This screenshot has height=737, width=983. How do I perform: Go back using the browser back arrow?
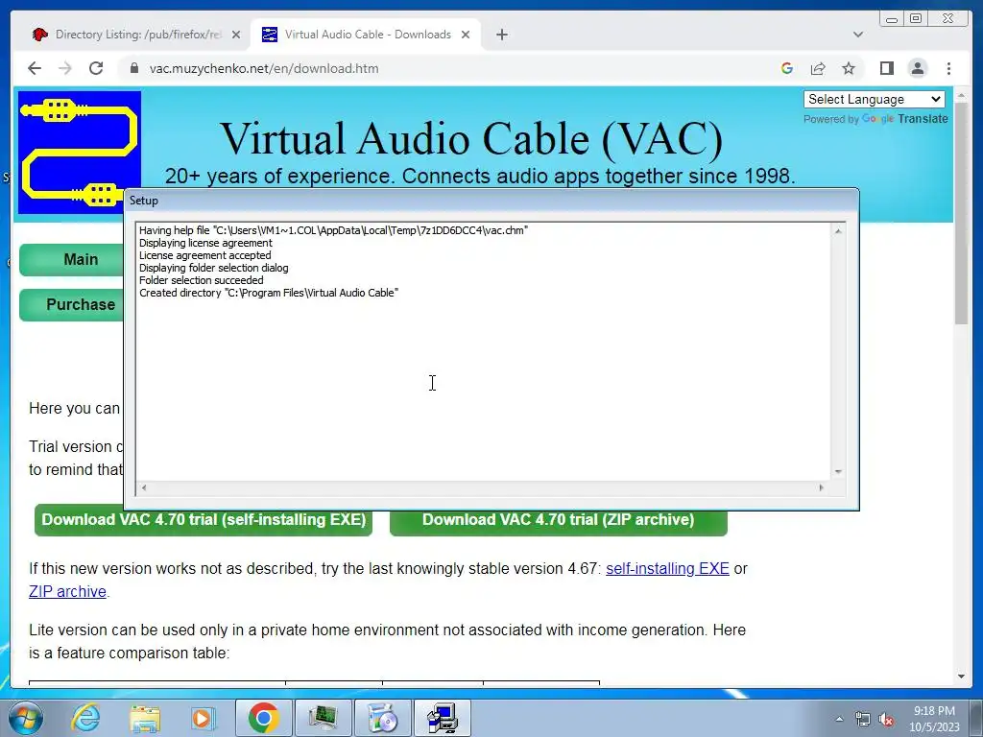[35, 68]
